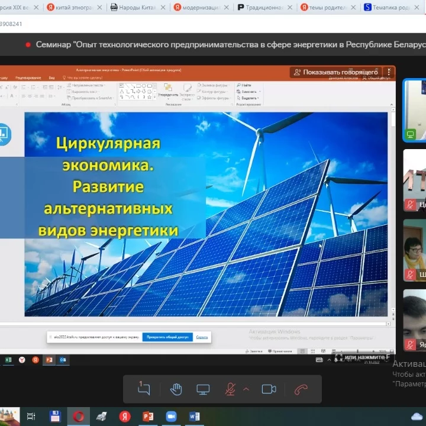
Task: Open Word from the Windows taskbar
Action: pyautogui.click(x=194, y=416)
